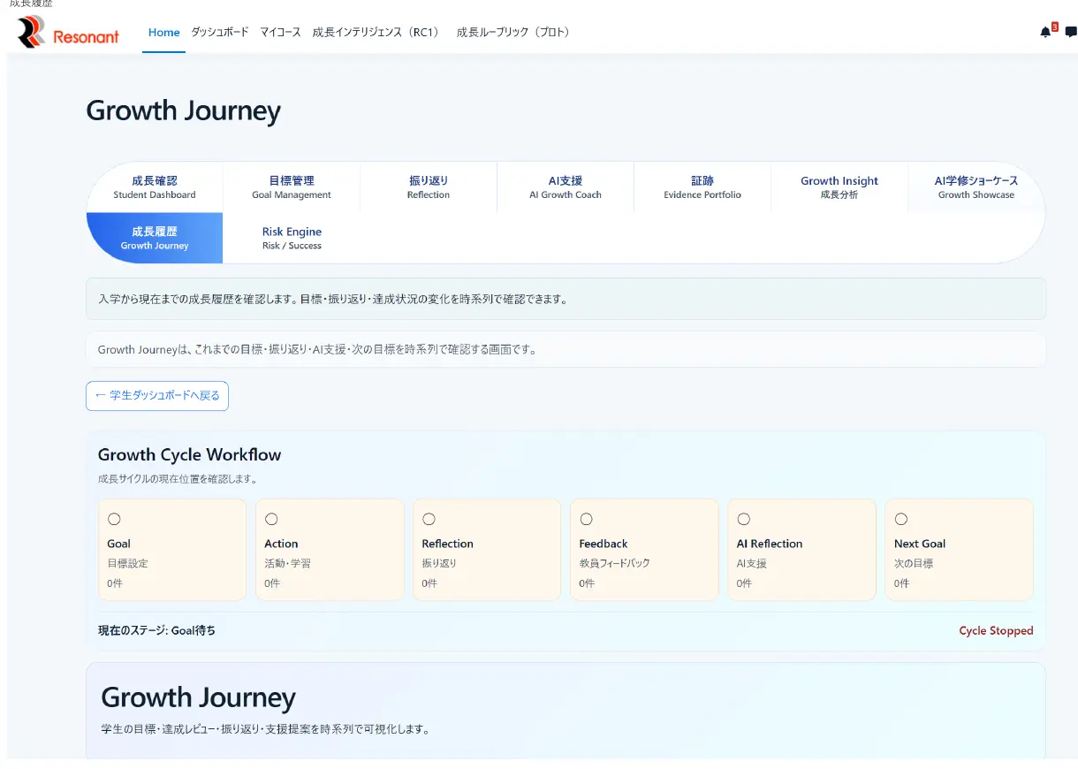The height and width of the screenshot is (769, 1078).
Task: Click 0件 count under Reflection 振り返り
Action: [x=430, y=583]
